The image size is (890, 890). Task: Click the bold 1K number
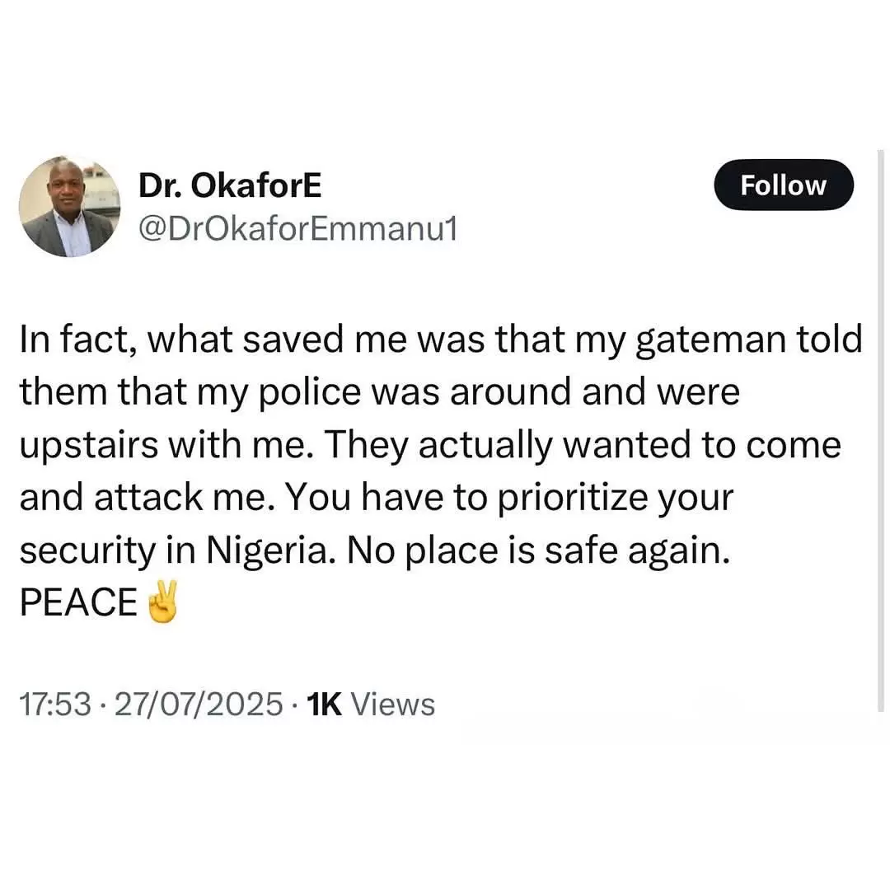click(325, 705)
